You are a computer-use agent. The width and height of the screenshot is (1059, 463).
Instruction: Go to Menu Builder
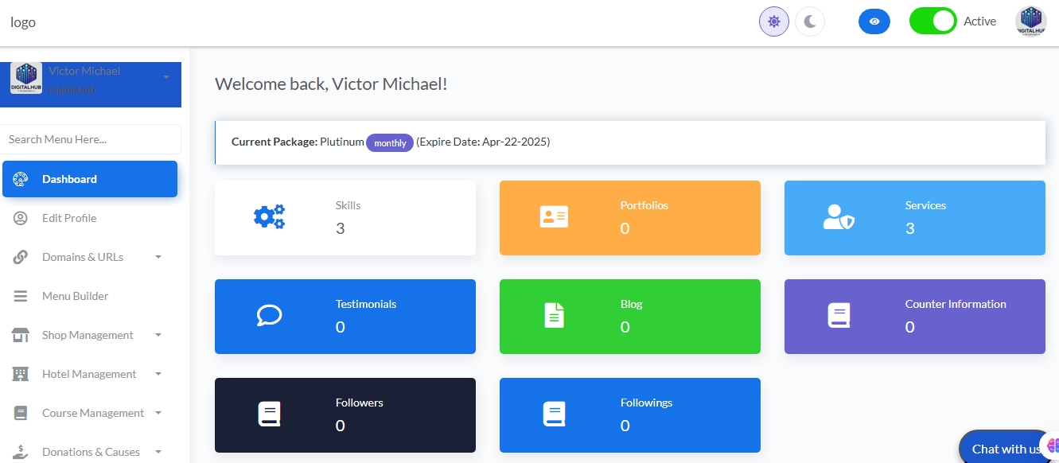pos(75,296)
